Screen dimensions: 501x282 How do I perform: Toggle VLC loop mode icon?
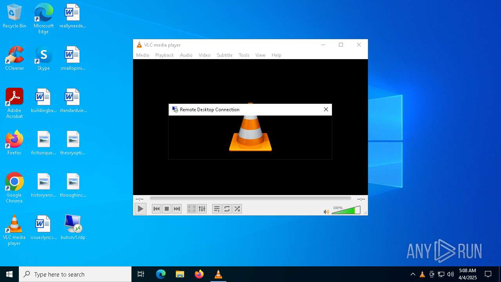pyautogui.click(x=227, y=209)
